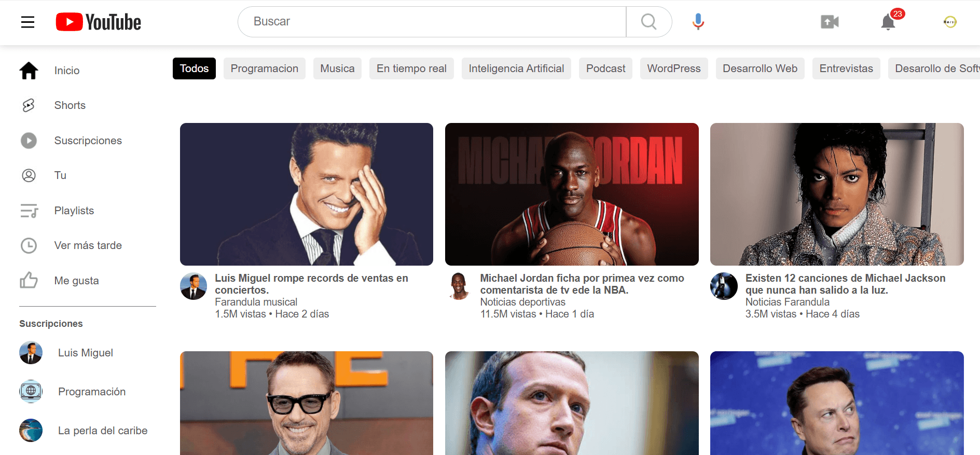Viewport: 980px width, 455px height.
Task: Click the Programación subscription avatar
Action: click(x=31, y=392)
